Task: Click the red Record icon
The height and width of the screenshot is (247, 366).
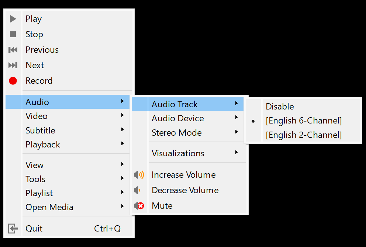Action: 13,81
